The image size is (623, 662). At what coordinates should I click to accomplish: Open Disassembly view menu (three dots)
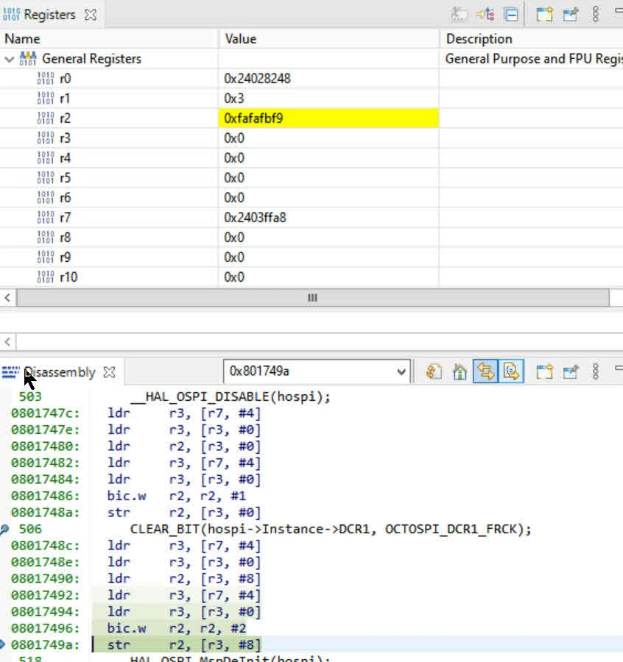[596, 371]
